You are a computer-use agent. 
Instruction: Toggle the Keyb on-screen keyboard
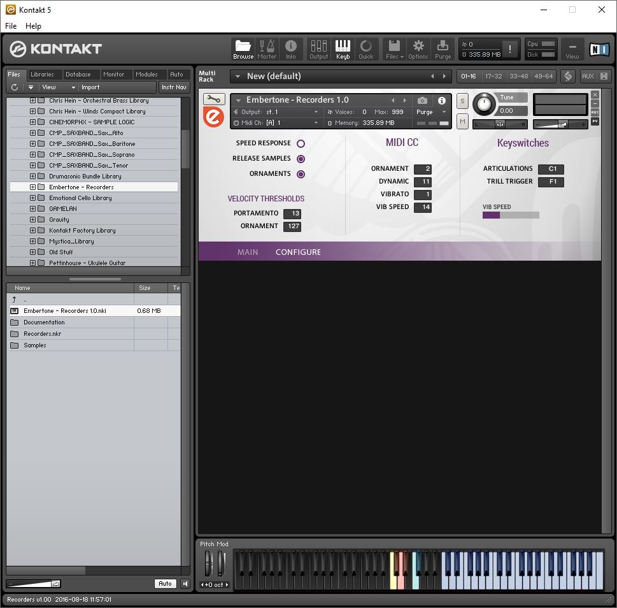pos(343,49)
